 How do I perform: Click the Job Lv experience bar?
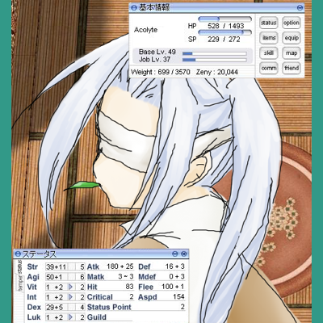215,60
